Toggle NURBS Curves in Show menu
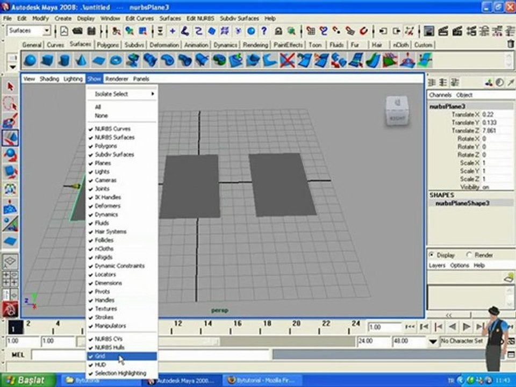 (x=122, y=128)
